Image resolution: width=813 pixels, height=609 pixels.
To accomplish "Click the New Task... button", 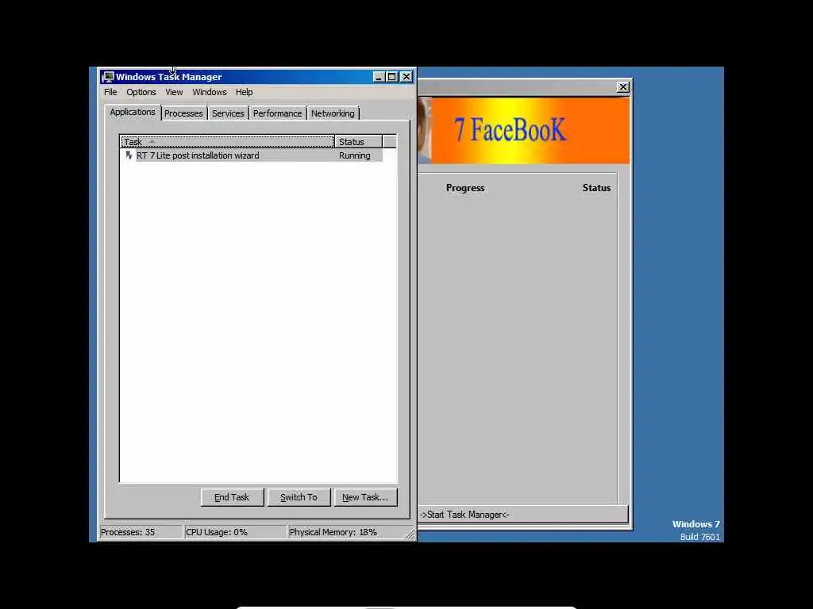I will 365,497.
